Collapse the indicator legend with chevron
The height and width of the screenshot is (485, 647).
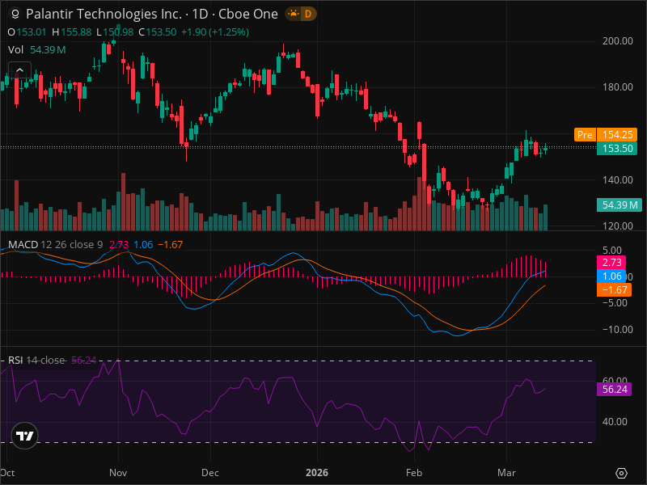click(x=19, y=70)
